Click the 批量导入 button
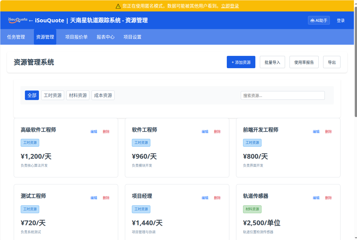 (x=272, y=62)
